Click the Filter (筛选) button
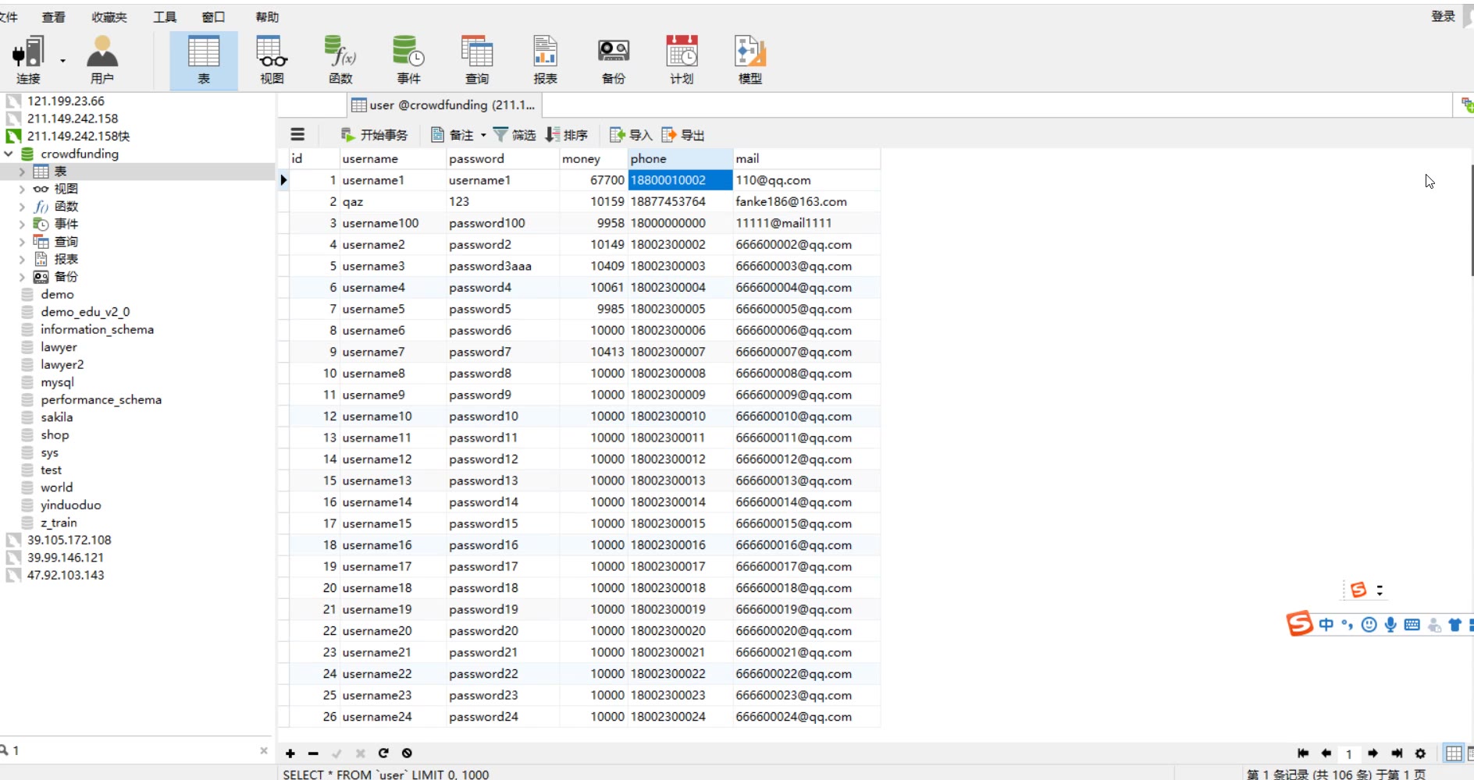 (514, 136)
